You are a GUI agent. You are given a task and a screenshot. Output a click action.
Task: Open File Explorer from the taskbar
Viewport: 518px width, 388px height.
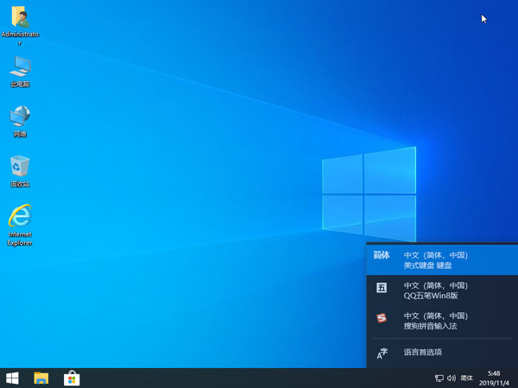41,379
